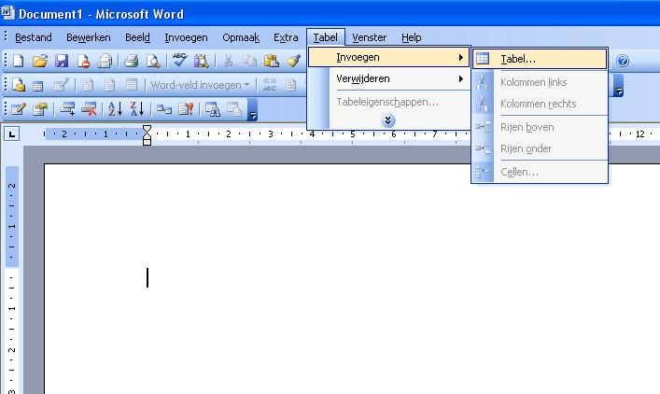Open the Database toolbar options arrow
660x394 pixels.
[x=252, y=110]
